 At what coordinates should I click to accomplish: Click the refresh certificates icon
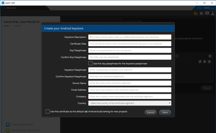(x=210, y=56)
